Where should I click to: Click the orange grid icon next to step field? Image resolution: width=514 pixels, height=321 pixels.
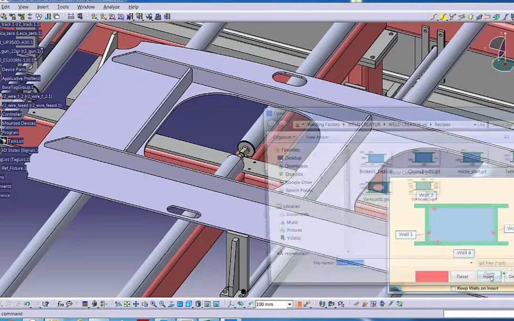click(x=298, y=304)
